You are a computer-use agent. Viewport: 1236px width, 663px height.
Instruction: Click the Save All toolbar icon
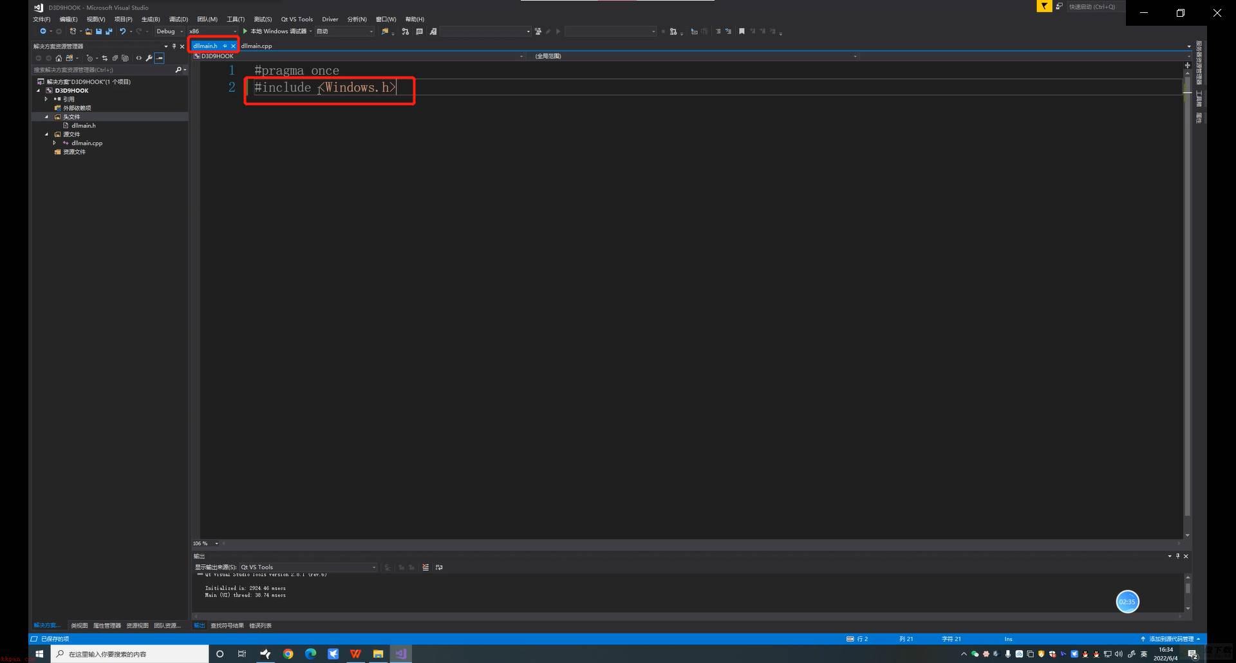109,31
